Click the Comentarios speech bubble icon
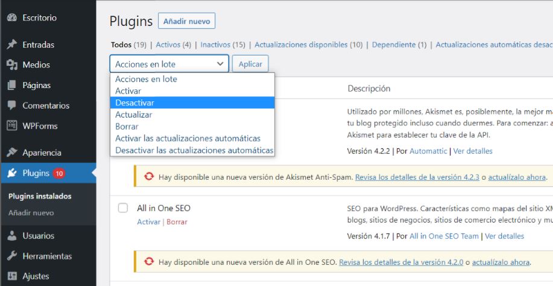Screen dimensions: 553x286 click(x=11, y=106)
